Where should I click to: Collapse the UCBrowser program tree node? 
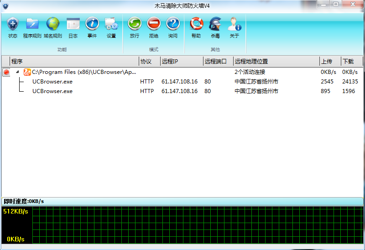coord(17,72)
